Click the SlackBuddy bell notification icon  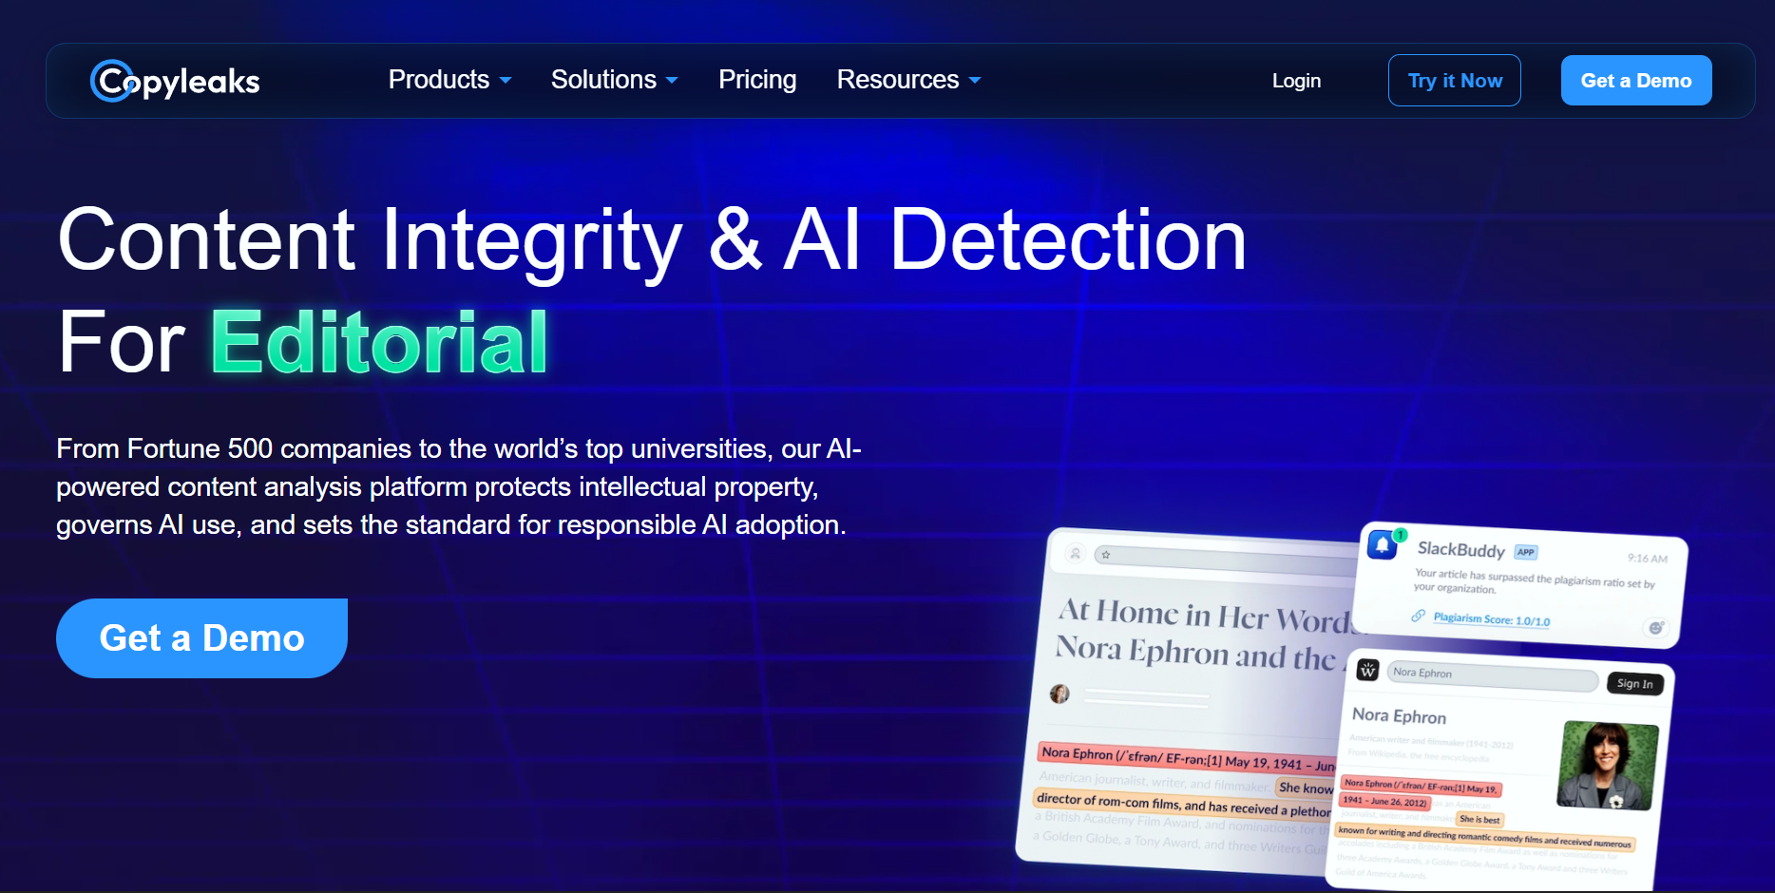(x=1383, y=545)
